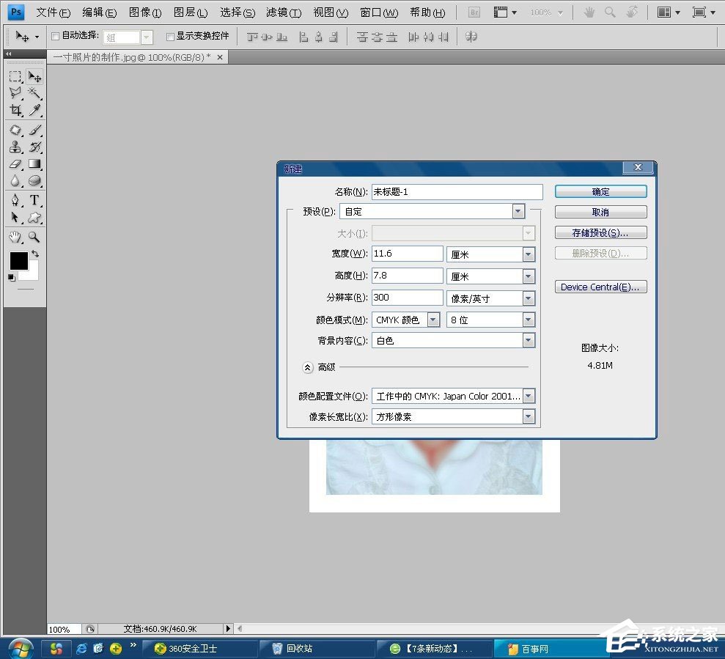Viewport: 725px width, 659px height.
Task: Choose the Eyedropper tool
Action: [34, 111]
